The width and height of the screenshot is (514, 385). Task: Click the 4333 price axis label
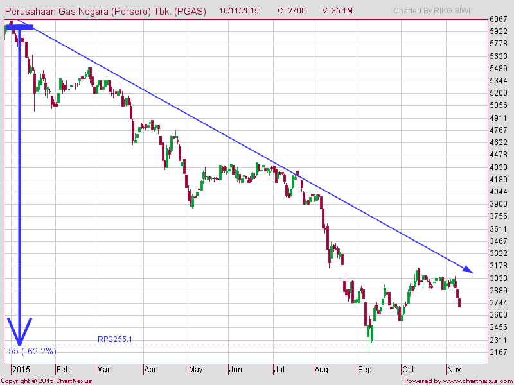click(499, 167)
